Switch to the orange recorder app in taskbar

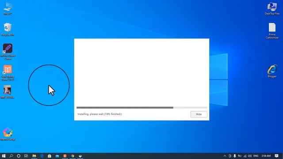click(x=65, y=156)
